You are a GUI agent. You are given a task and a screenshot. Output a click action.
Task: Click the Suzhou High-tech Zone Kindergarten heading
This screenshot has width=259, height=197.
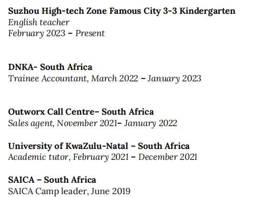coord(122,11)
